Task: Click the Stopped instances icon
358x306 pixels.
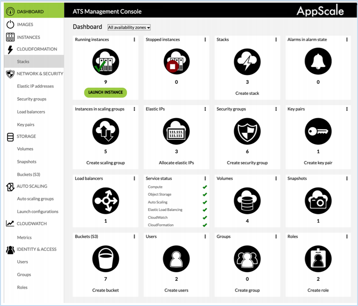Action: (176, 62)
